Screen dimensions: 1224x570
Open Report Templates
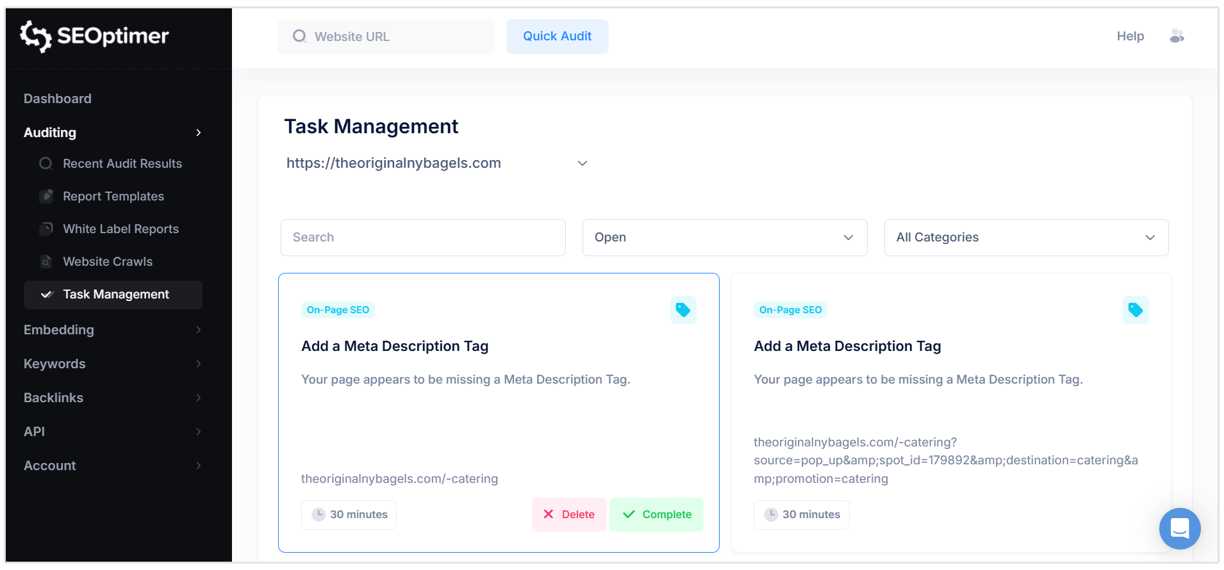point(113,196)
